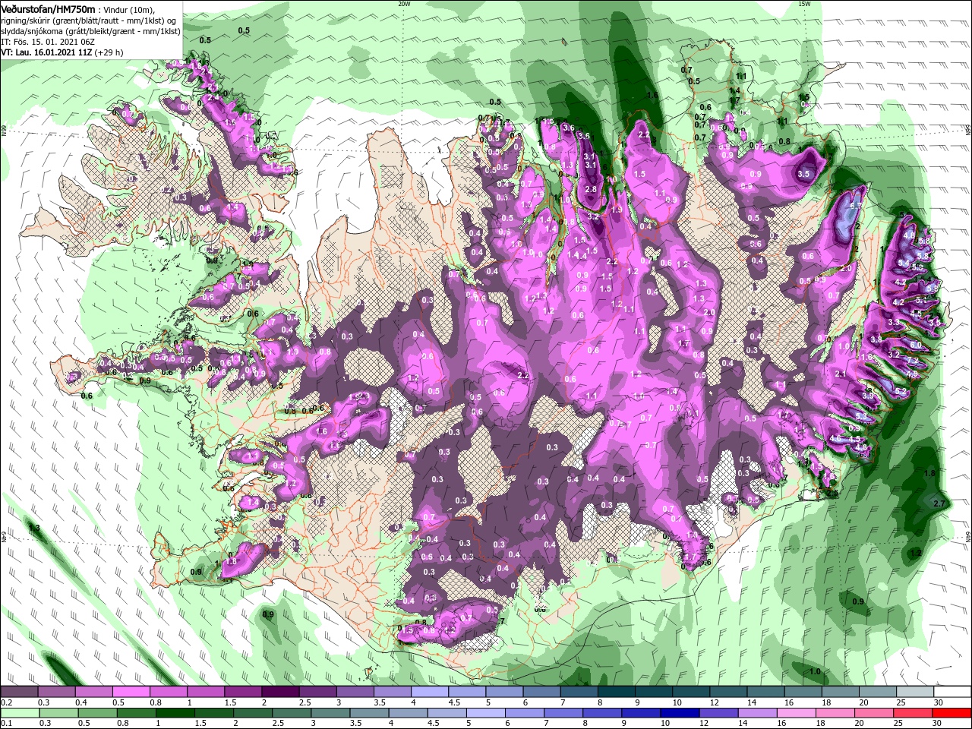Select the 12 teal swatch in upper legend
The width and height of the screenshot is (972, 729).
tap(727, 692)
